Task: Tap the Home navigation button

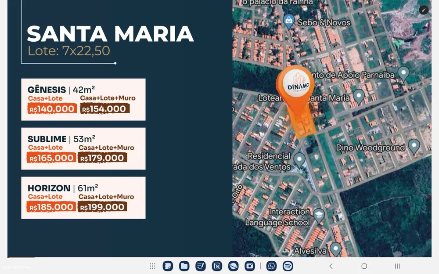Action: click(364, 266)
